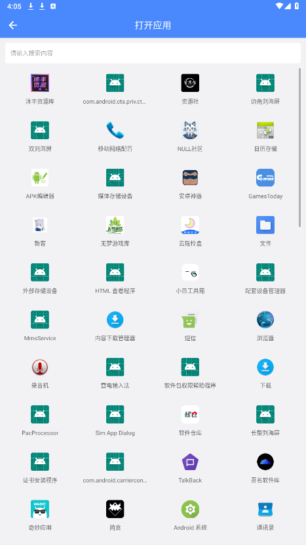Image resolution: width=306 pixels, height=545 pixels.
Task: Click the vertical scrollbar on the right
Action: 299,147
